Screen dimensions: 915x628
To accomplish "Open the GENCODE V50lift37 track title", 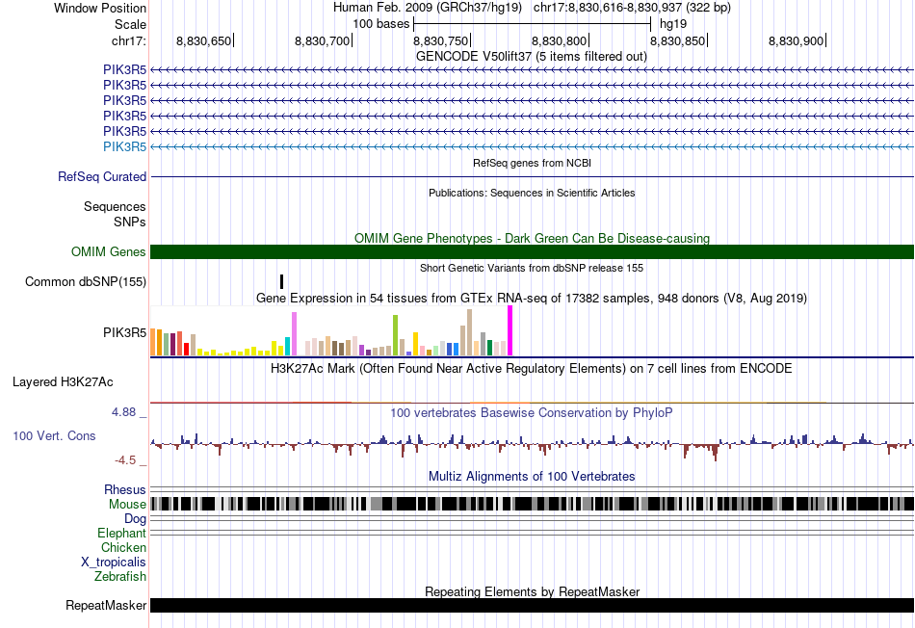I will [x=531, y=56].
